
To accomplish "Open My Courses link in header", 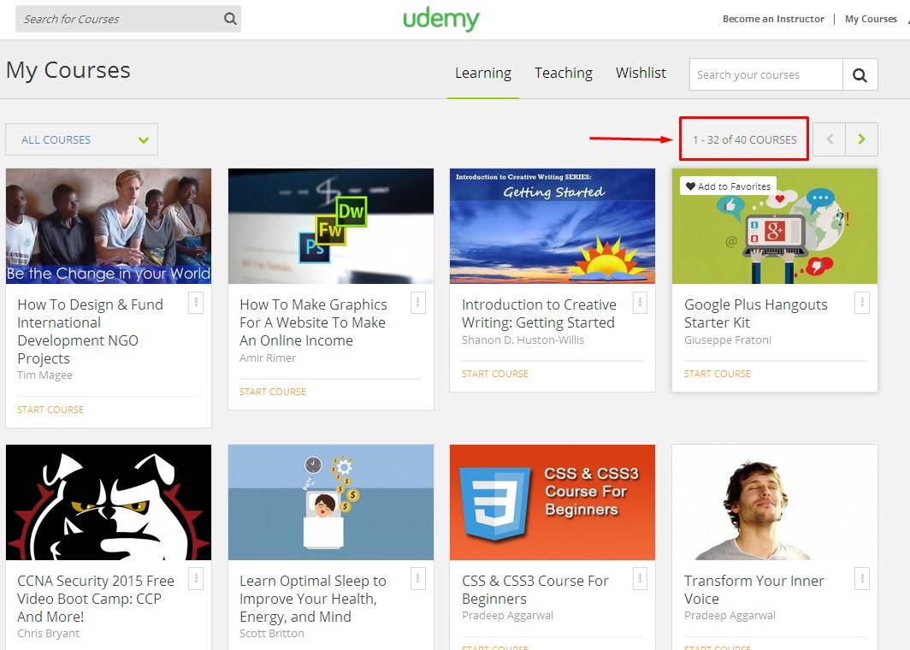I will click(872, 19).
